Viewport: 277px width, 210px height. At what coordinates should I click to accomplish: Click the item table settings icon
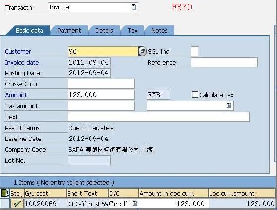[5, 193]
